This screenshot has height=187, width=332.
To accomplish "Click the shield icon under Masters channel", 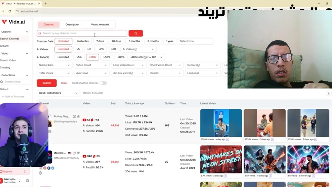I will [x=40, y=173].
